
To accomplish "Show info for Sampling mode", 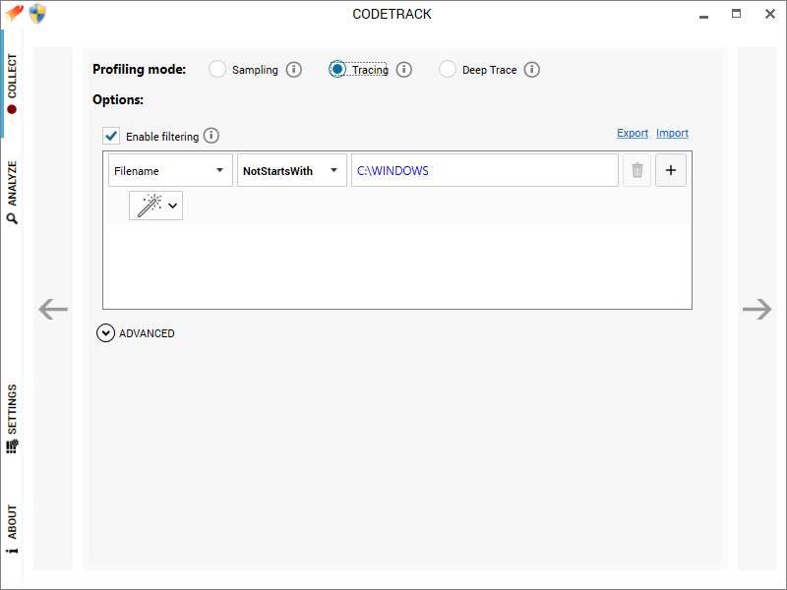I will pos(294,70).
